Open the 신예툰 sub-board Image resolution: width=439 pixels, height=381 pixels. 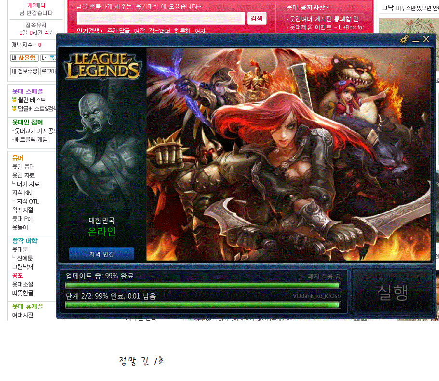[x=25, y=258]
